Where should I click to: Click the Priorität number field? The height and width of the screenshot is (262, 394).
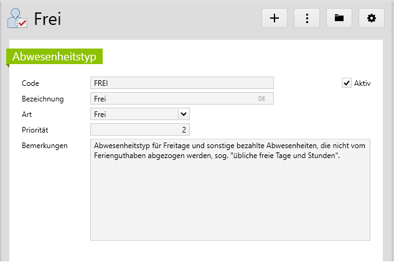tap(140, 129)
